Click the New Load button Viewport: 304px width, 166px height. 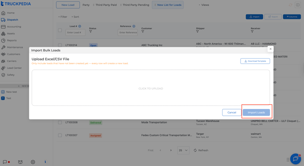pyautogui.click(x=68, y=5)
